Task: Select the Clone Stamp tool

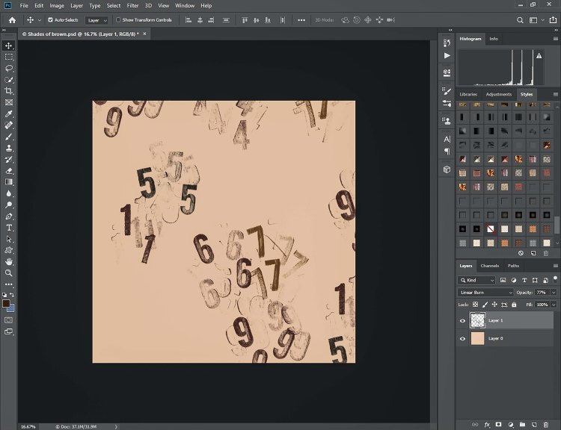Action: pos(9,148)
